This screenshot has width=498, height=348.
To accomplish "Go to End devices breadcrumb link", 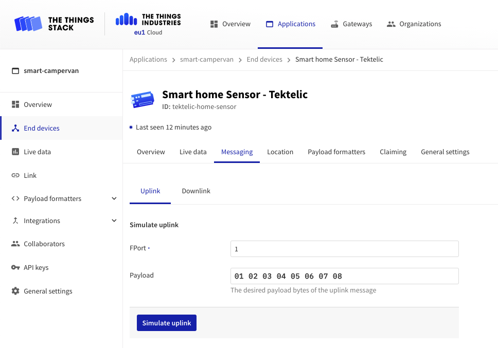I will pyautogui.click(x=264, y=59).
